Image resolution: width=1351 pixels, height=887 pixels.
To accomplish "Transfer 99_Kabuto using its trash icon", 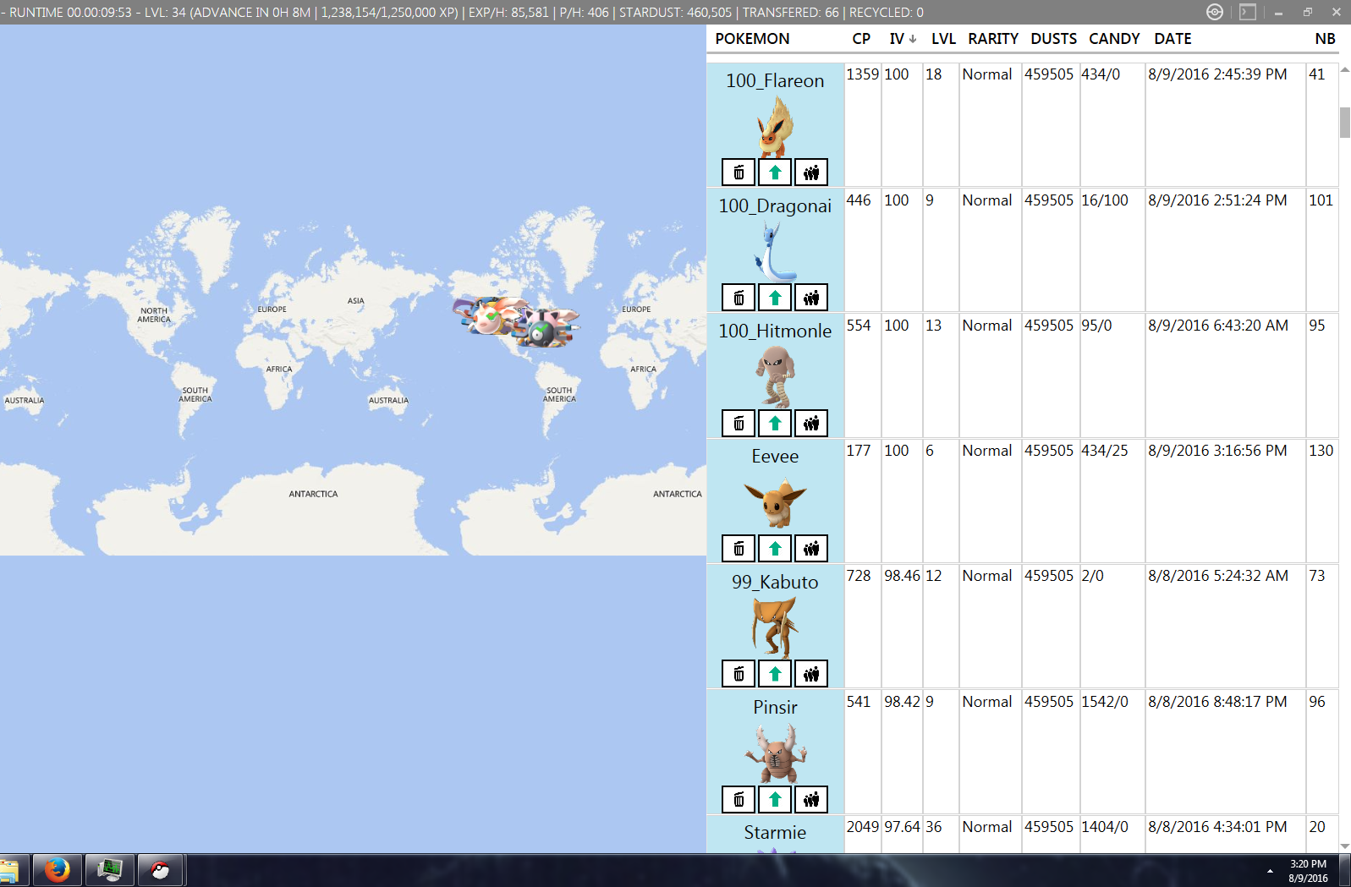I will 739,674.
